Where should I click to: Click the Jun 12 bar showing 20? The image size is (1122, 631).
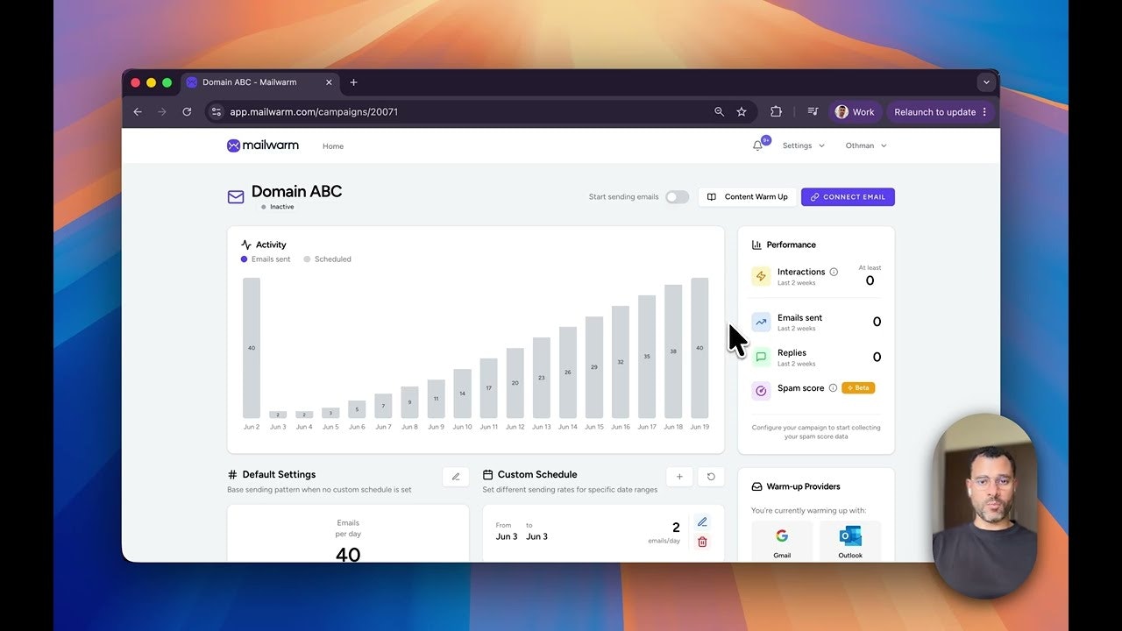click(x=515, y=383)
